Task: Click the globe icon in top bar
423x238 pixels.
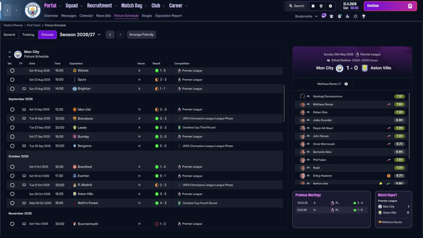Action: (321, 6)
